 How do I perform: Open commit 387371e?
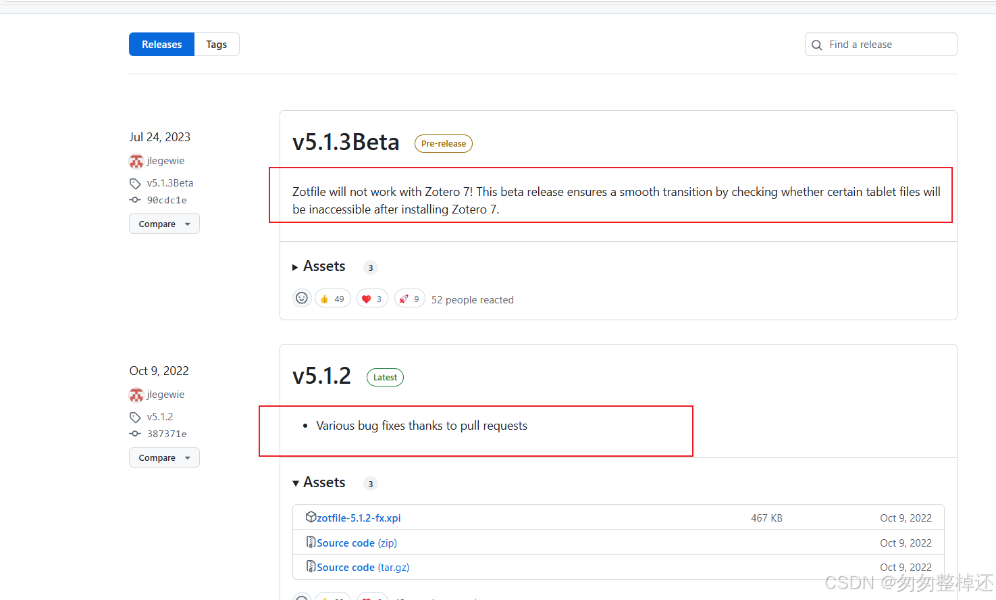click(x=167, y=434)
